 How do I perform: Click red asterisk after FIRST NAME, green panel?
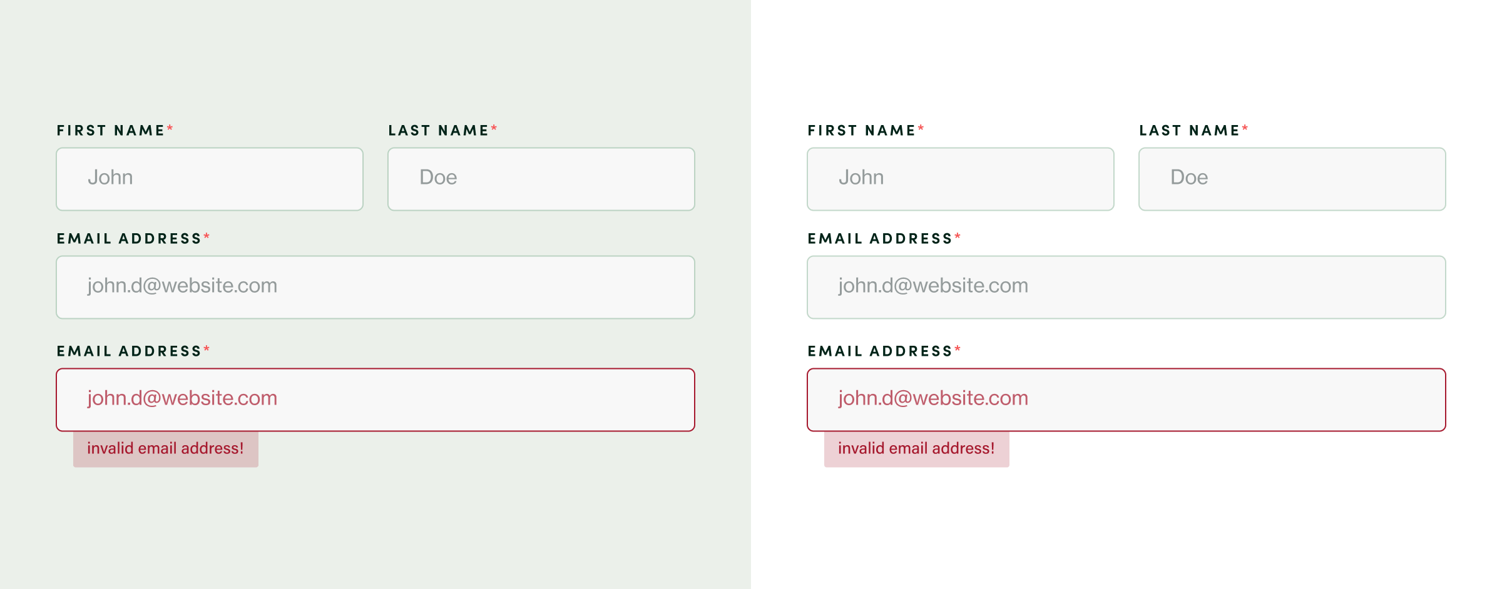[x=170, y=129]
